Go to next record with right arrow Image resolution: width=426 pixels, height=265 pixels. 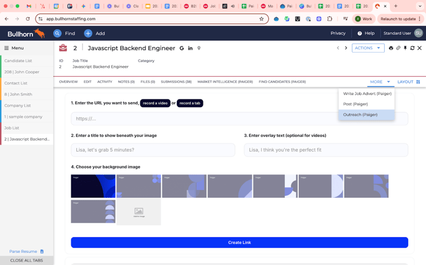pyautogui.click(x=346, y=48)
